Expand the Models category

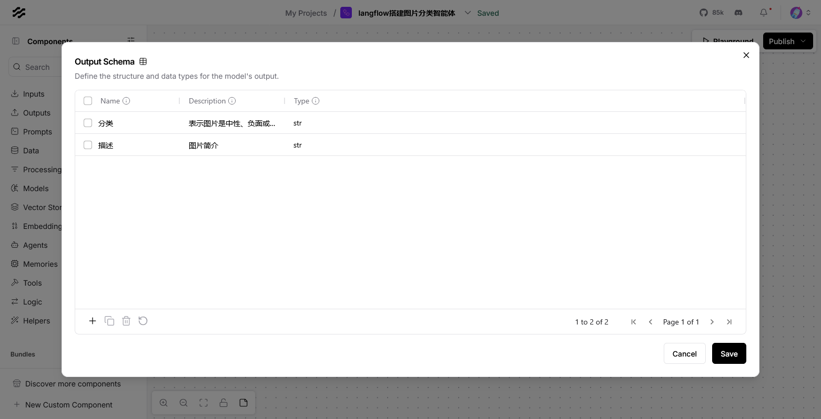tap(35, 188)
